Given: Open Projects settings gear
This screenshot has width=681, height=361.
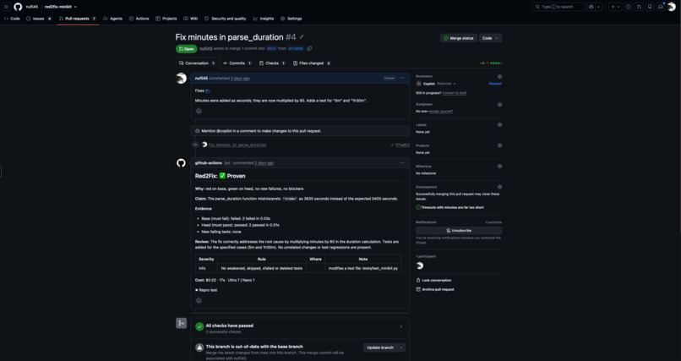Looking at the screenshot, I should 499,145.
